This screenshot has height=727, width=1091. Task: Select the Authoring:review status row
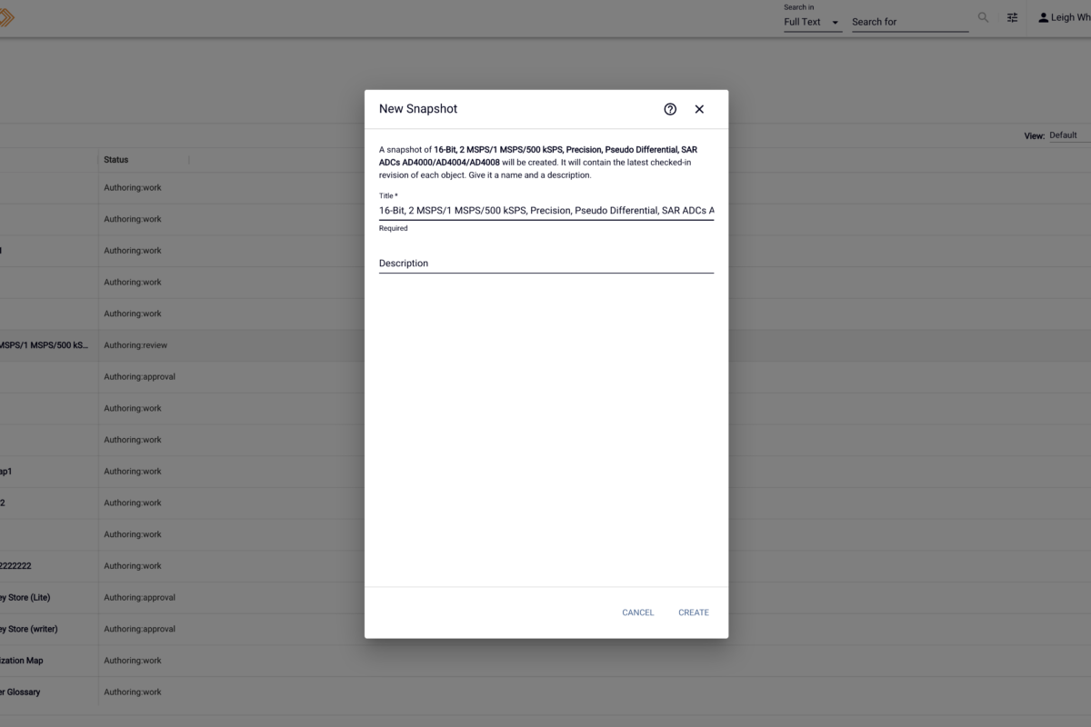545,345
